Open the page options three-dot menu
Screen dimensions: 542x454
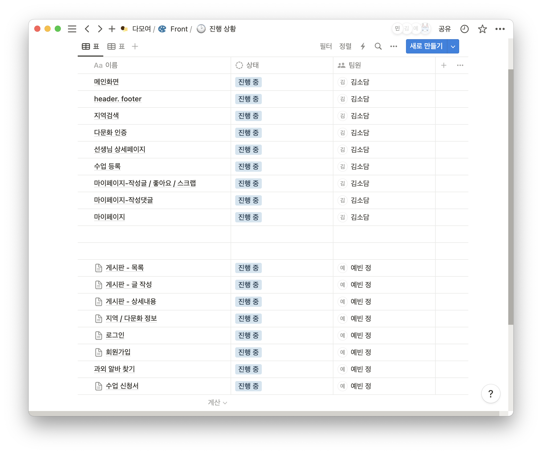[500, 29]
